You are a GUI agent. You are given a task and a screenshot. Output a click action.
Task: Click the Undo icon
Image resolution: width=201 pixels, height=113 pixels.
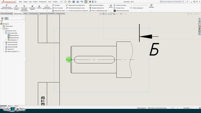[82, 2]
